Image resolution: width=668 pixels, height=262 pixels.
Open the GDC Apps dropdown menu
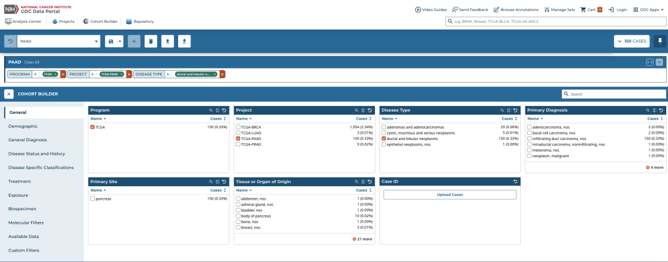(x=648, y=9)
